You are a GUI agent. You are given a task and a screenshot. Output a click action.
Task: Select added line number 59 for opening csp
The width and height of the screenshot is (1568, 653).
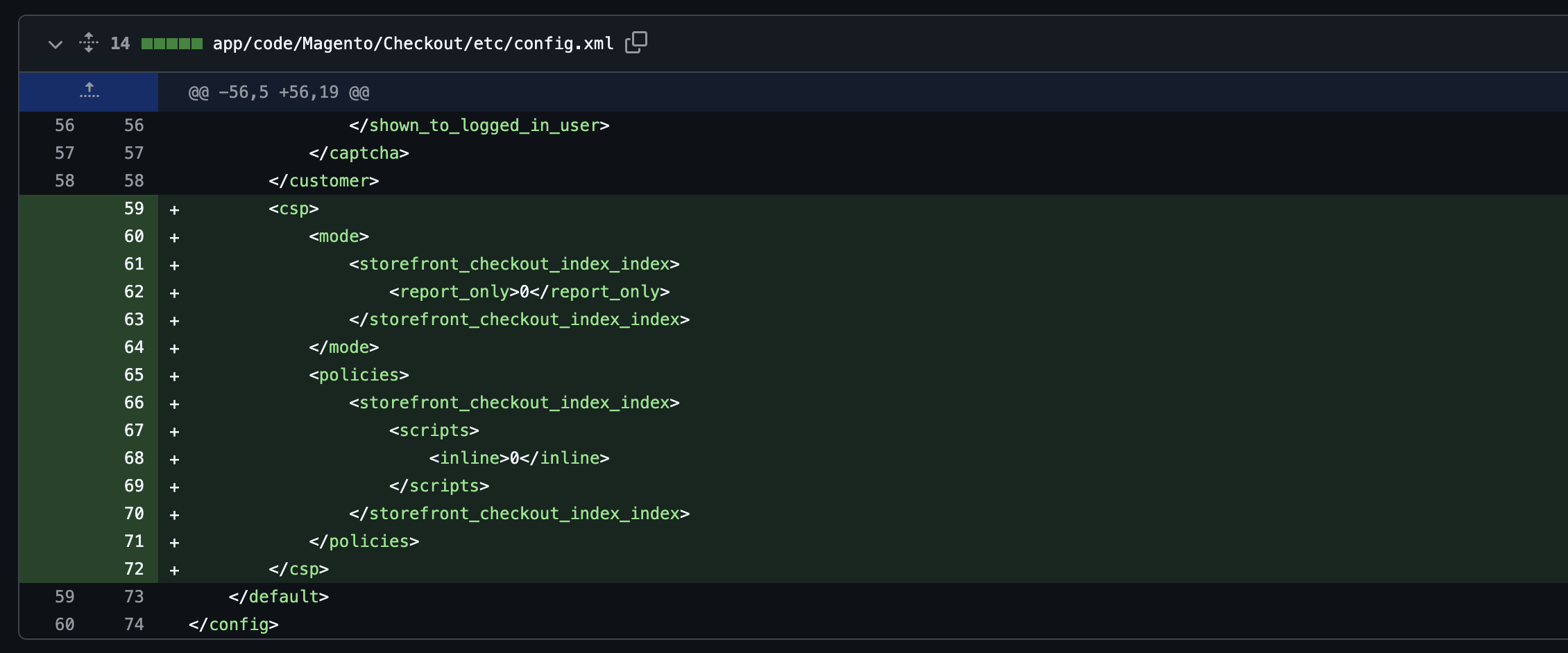point(133,209)
